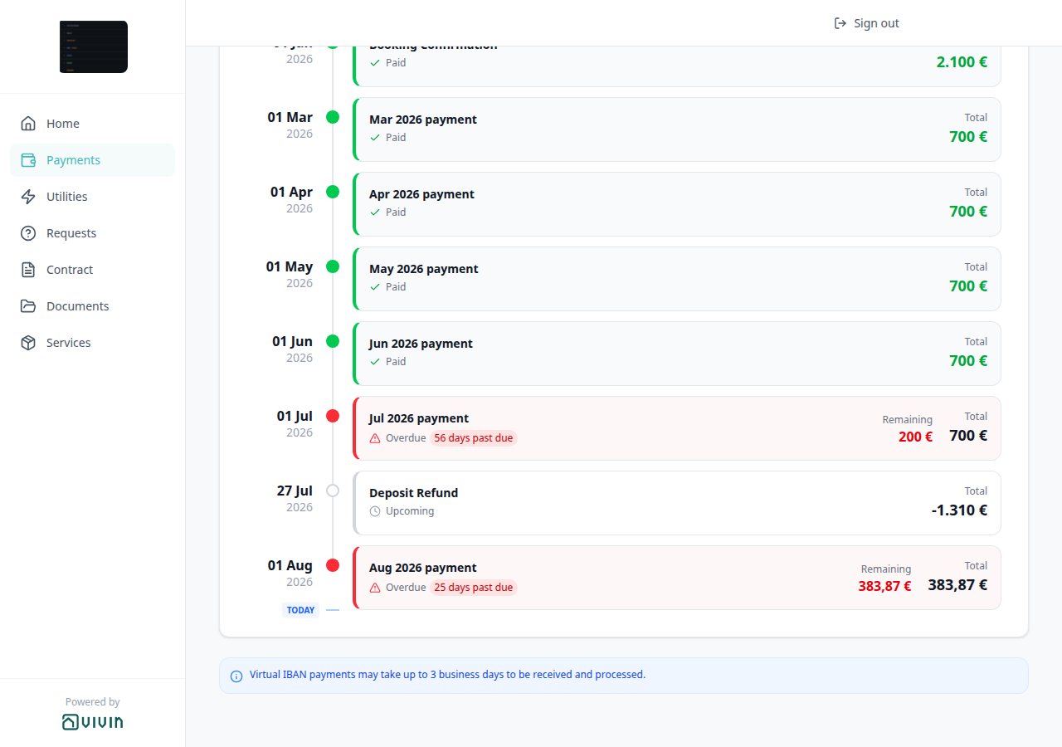Open Services in the sidebar
Image resolution: width=1062 pixels, height=747 pixels.
(92, 343)
